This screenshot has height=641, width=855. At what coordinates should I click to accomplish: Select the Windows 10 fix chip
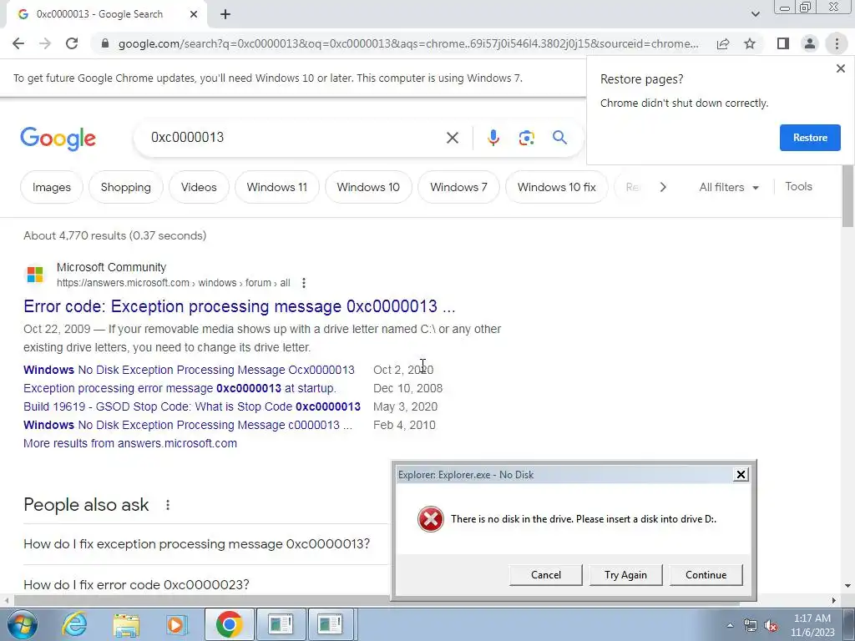pos(556,187)
